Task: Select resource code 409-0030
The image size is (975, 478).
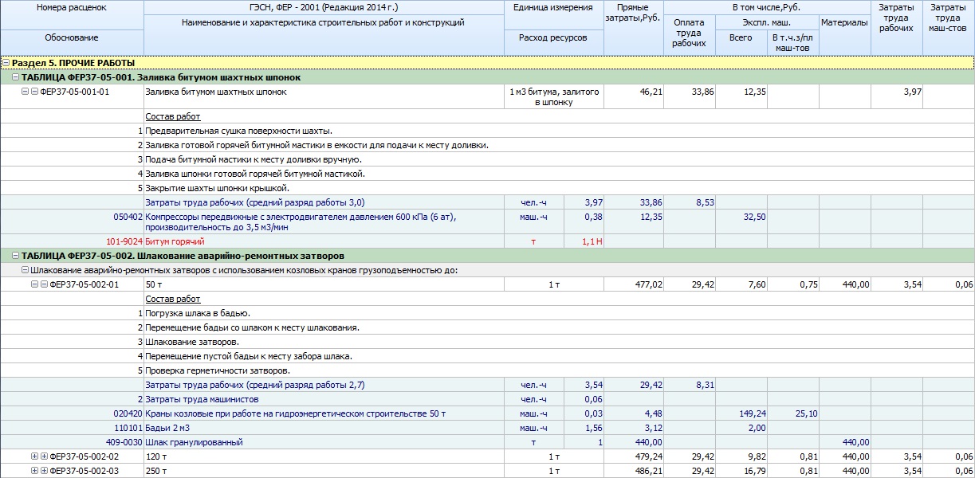Action: (124, 442)
